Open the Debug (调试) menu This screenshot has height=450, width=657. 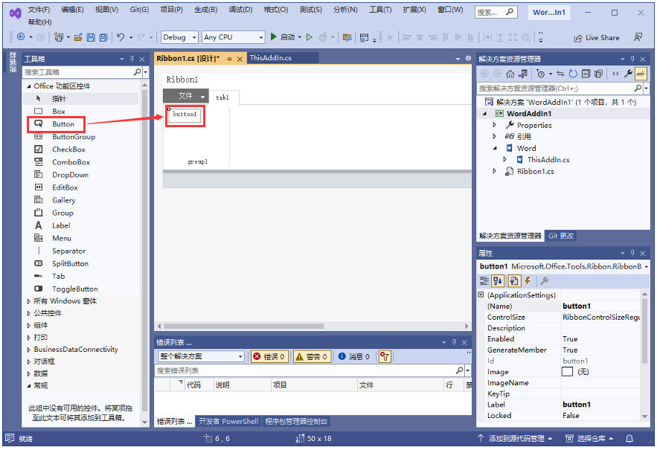[240, 9]
